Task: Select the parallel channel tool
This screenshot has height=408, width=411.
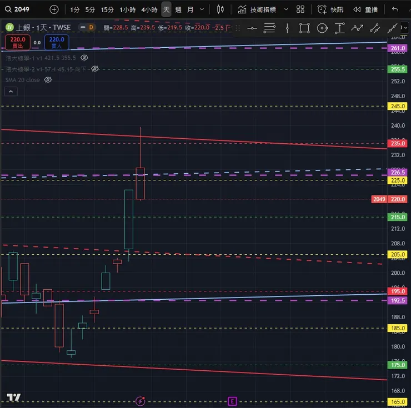Action: point(375,28)
